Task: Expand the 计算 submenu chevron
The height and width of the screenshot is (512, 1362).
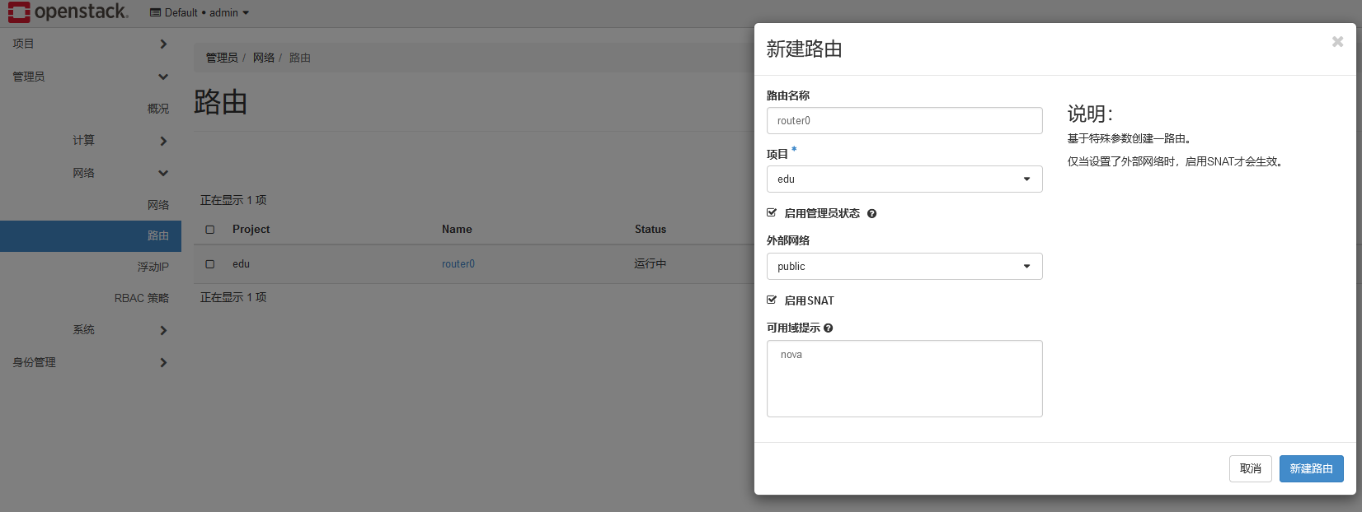Action: (x=163, y=141)
